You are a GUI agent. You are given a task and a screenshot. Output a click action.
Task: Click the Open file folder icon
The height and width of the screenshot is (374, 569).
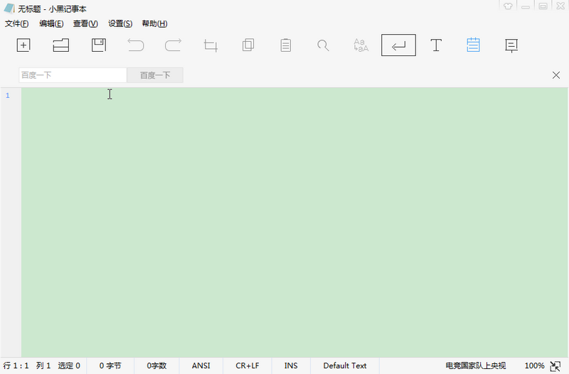tap(60, 45)
